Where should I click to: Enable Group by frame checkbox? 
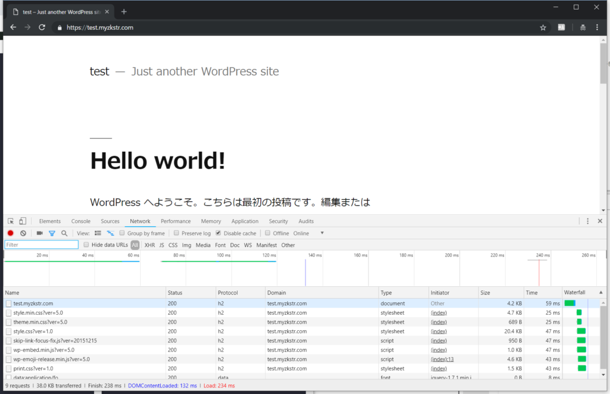[x=122, y=233]
